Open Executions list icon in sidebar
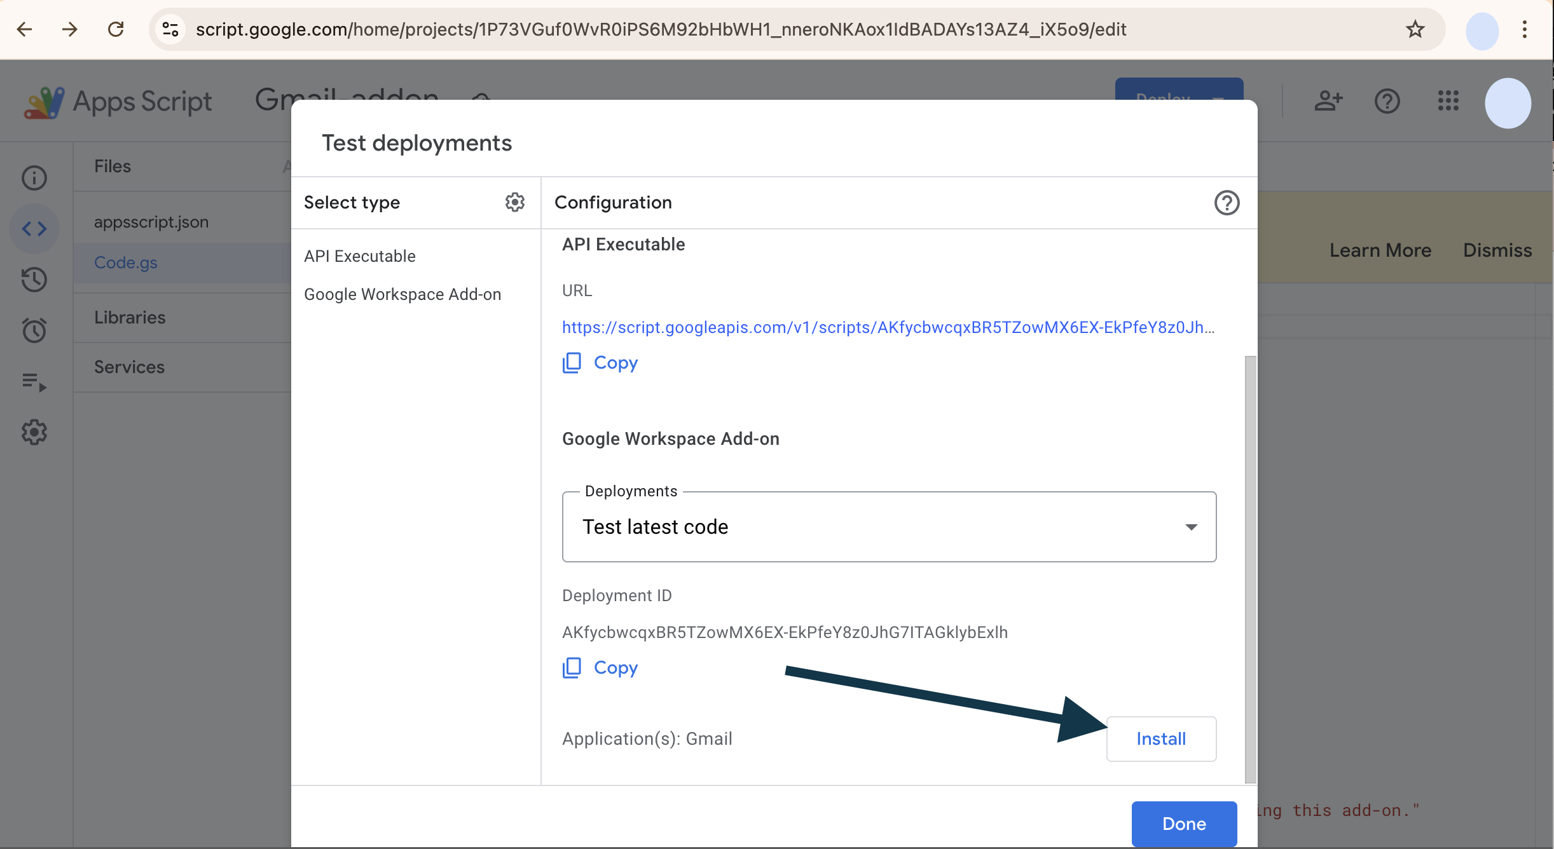This screenshot has height=849, width=1554. click(x=34, y=382)
